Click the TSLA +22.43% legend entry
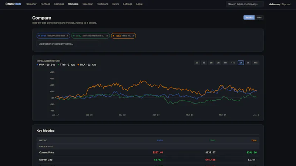This screenshot has height=166, width=296. pos(87,65)
